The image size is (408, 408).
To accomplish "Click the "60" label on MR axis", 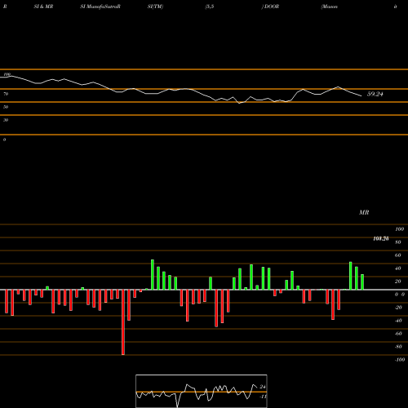I will pos(398,255).
